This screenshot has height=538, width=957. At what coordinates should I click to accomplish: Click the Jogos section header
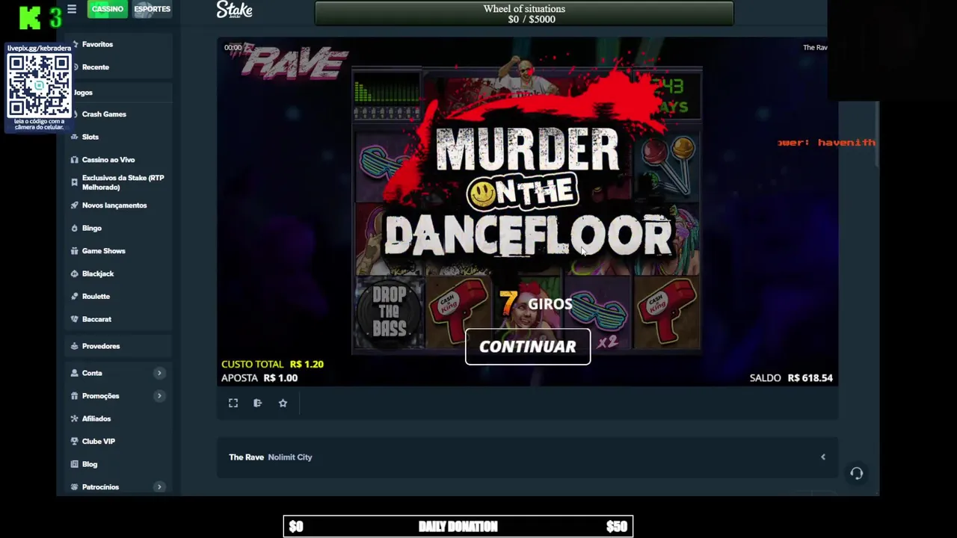click(x=83, y=93)
